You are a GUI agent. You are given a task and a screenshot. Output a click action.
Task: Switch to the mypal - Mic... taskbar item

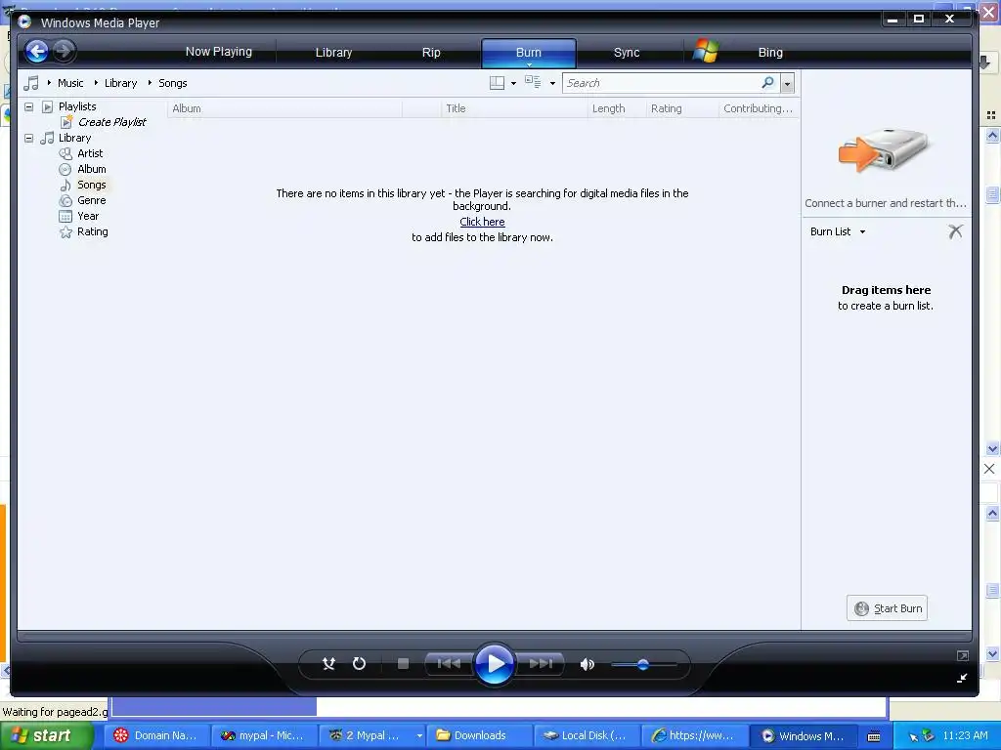tap(264, 735)
